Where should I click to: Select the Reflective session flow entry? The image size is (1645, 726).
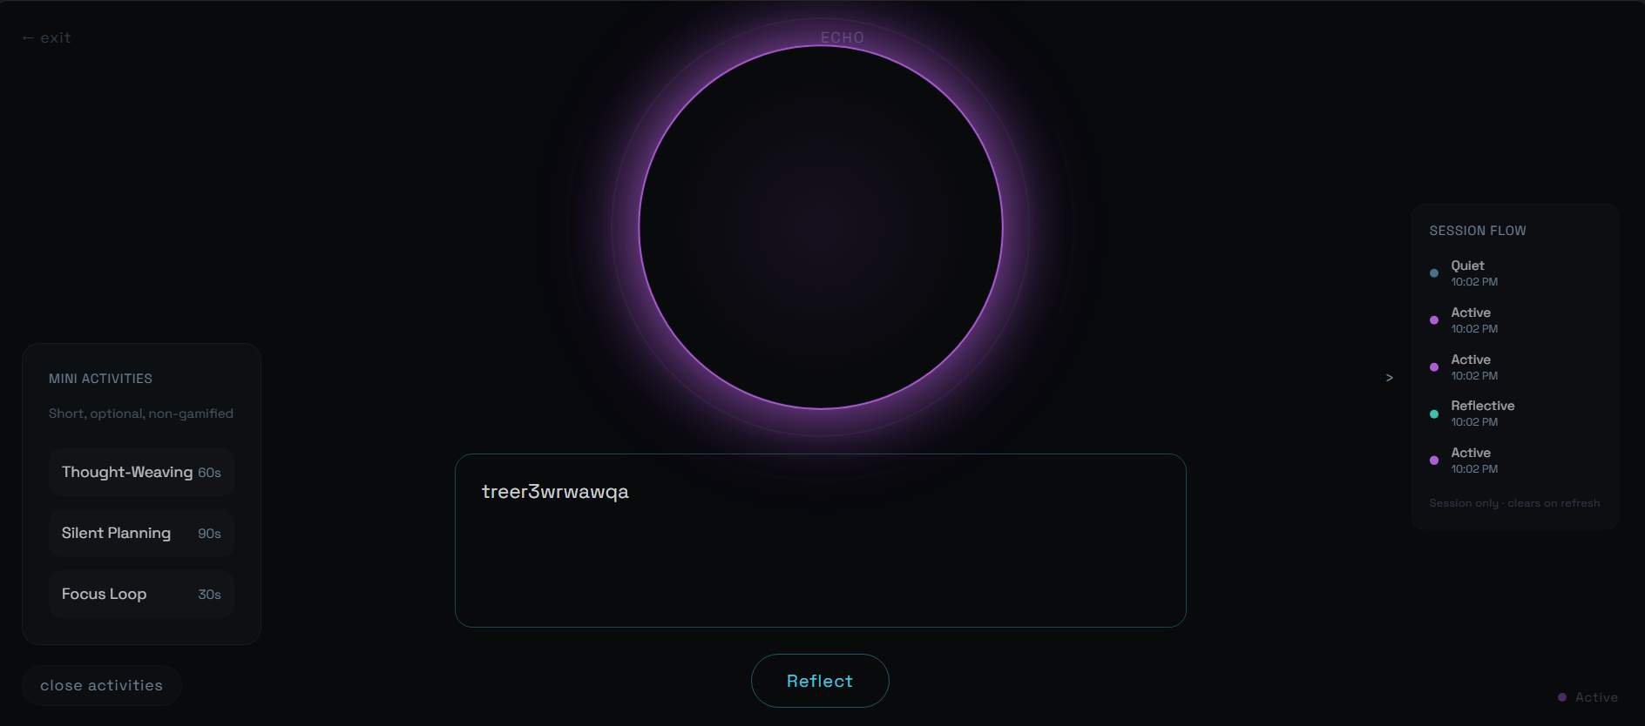pos(1515,413)
